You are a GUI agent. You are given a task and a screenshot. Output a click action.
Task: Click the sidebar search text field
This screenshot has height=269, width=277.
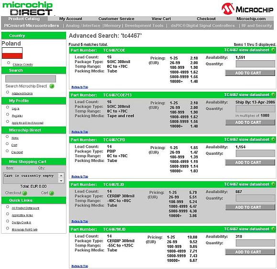tap(31, 79)
